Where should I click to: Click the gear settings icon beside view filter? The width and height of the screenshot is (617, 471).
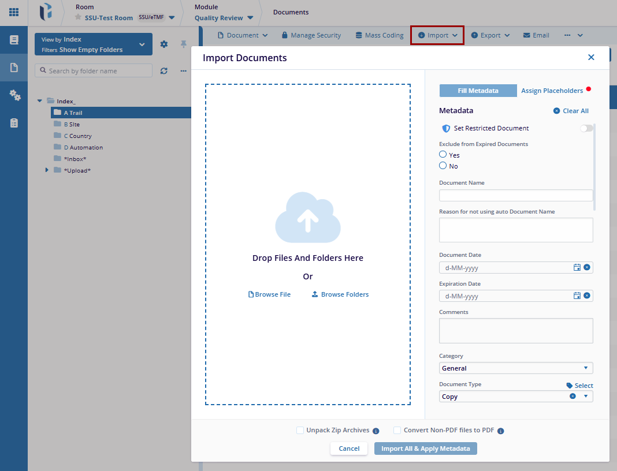point(164,44)
